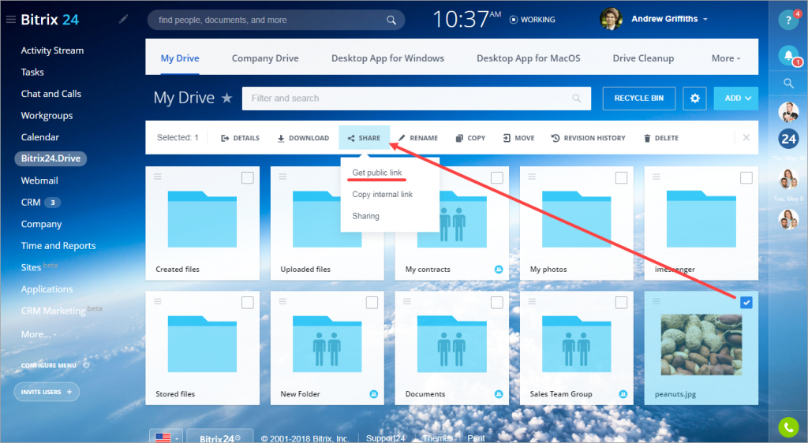Click Rename in the selection toolbar
808x443 pixels.
click(418, 138)
